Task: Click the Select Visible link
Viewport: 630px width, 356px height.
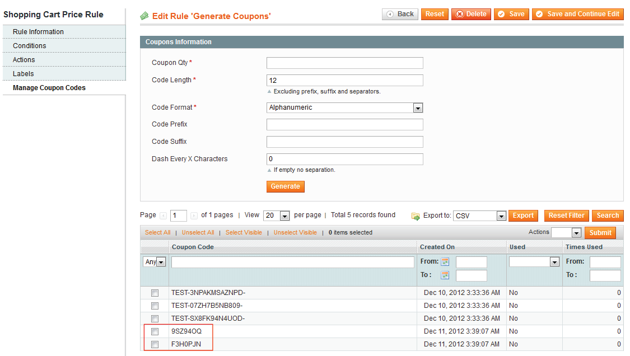Action: (243, 232)
